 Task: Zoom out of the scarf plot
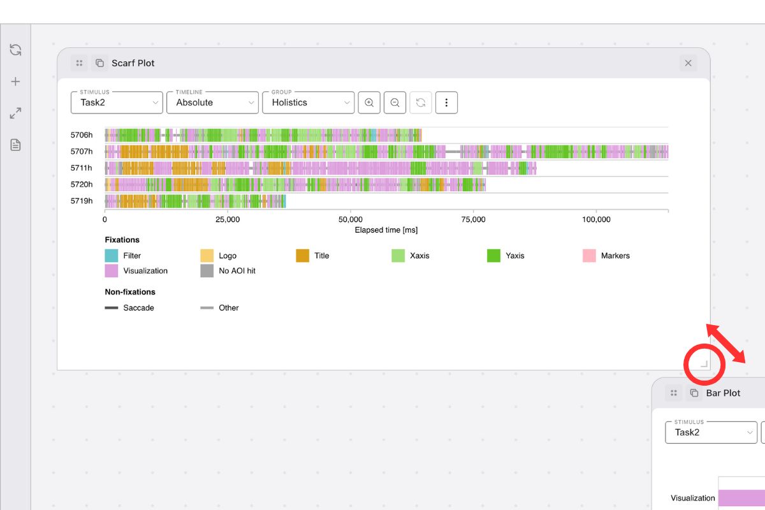pos(395,102)
